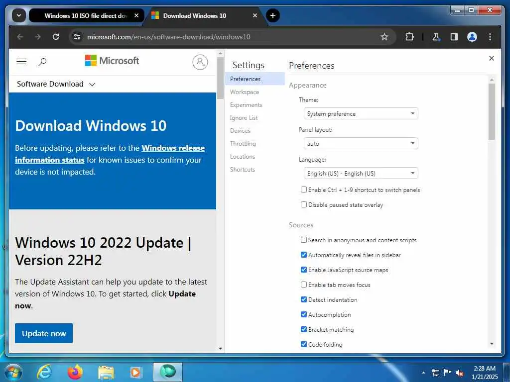Enable Ctrl + 1-9 shortcut to switch panels
510x382 pixels.
coord(303,190)
